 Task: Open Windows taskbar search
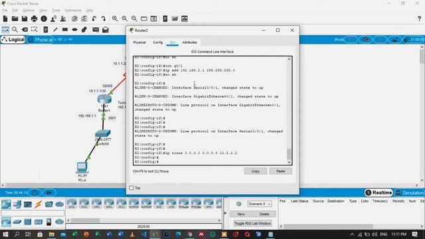[17, 234]
